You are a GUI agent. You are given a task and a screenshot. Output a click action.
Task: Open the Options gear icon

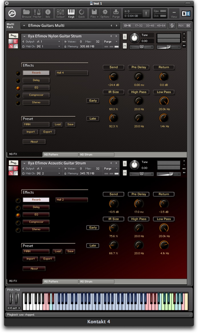click(105, 14)
